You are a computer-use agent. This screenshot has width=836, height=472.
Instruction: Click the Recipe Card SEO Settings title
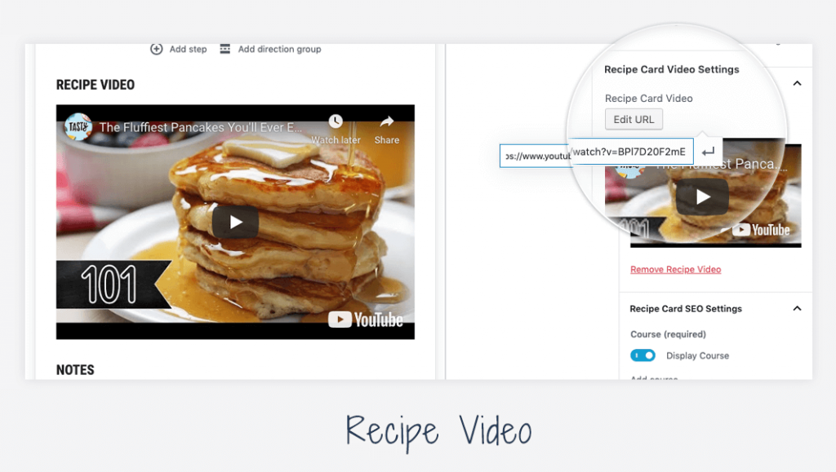(686, 309)
